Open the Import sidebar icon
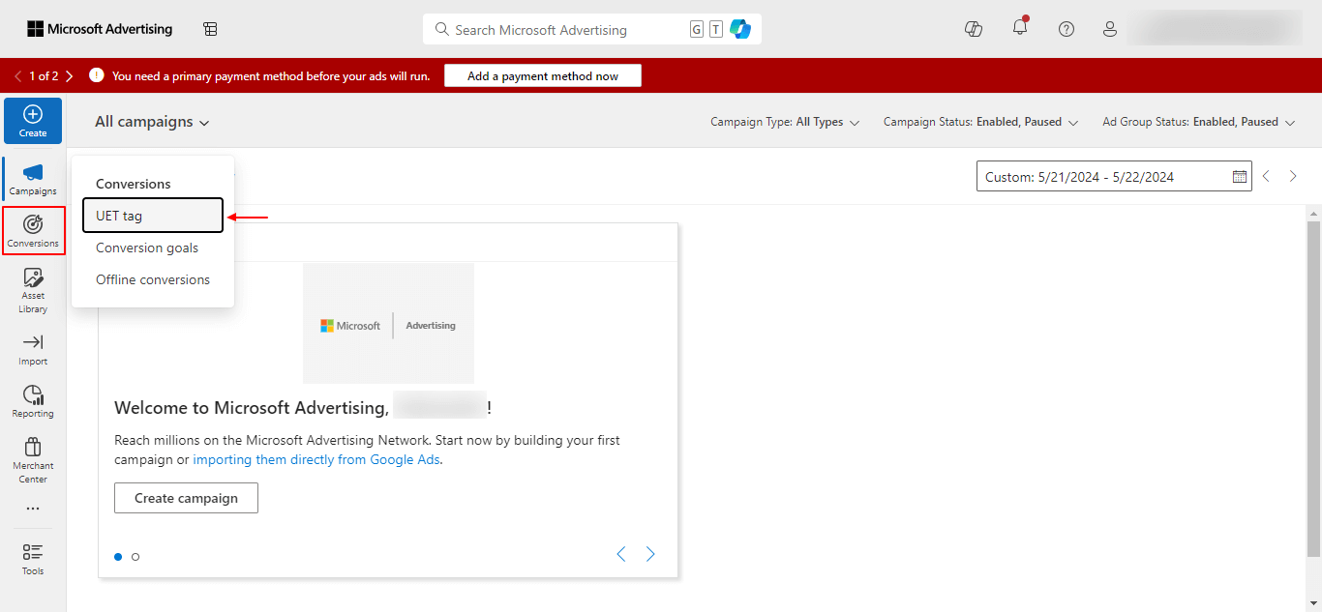 33,349
